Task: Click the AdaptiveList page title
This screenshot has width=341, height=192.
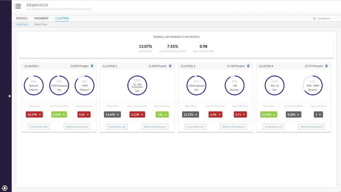Action: tap(37, 5)
